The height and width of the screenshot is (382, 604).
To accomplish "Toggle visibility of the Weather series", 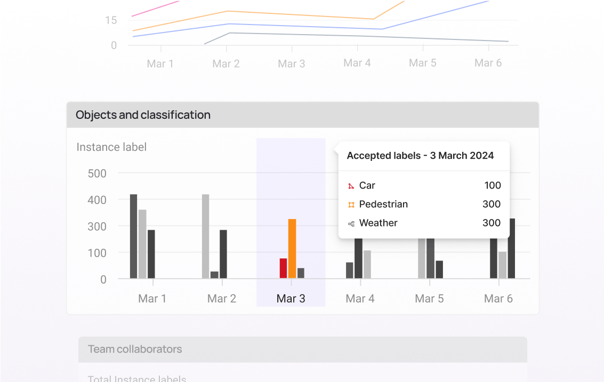I will [378, 223].
